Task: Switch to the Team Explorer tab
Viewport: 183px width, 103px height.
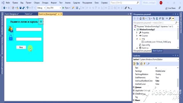Action: coord(158,51)
